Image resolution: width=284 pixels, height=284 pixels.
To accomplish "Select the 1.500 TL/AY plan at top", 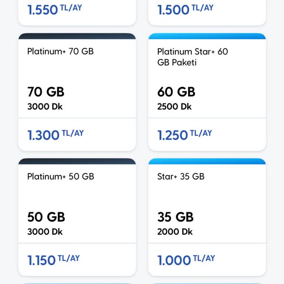I will 185,9.
